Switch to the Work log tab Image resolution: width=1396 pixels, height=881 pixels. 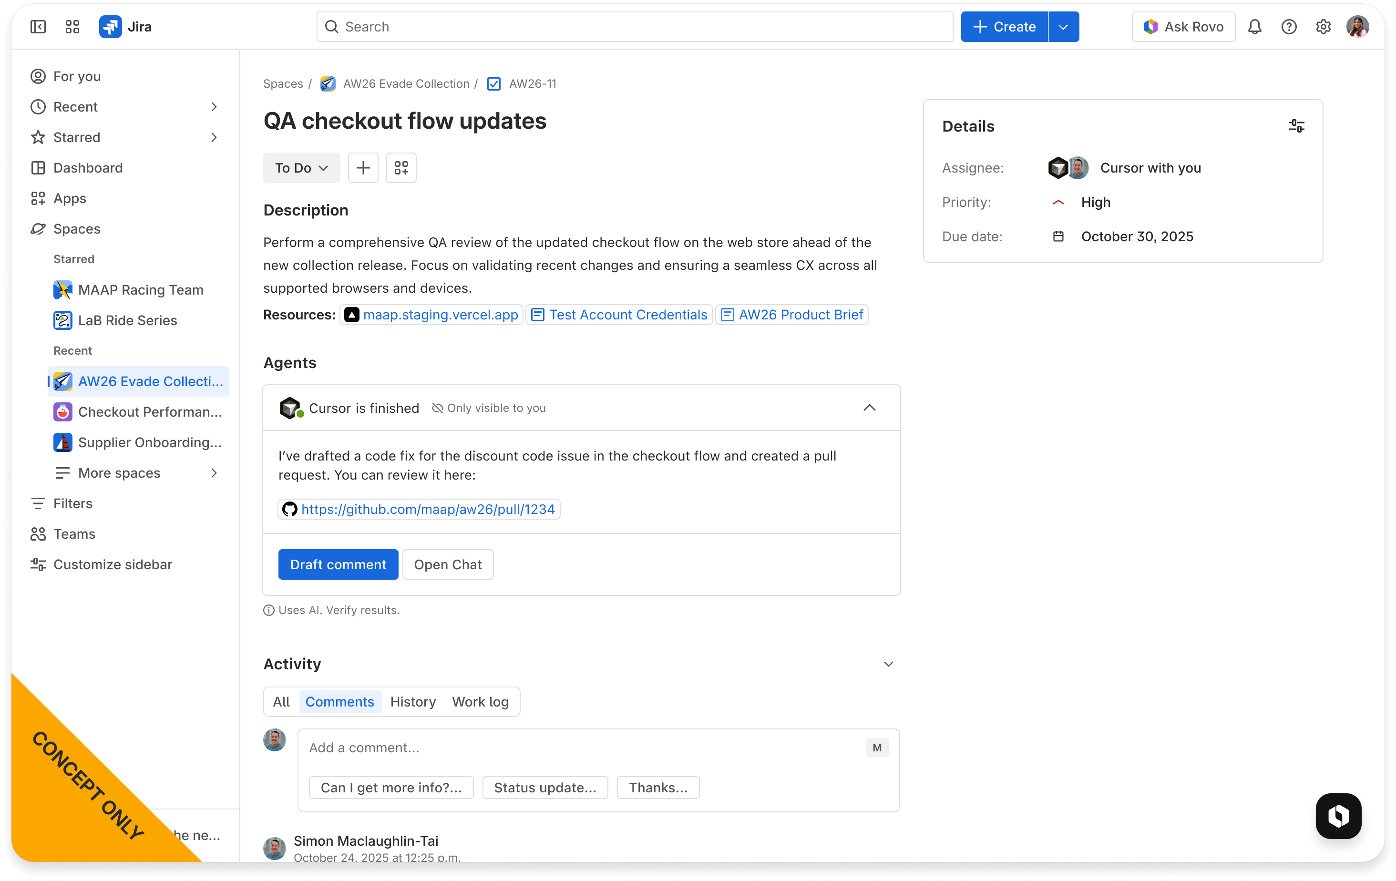click(x=480, y=701)
